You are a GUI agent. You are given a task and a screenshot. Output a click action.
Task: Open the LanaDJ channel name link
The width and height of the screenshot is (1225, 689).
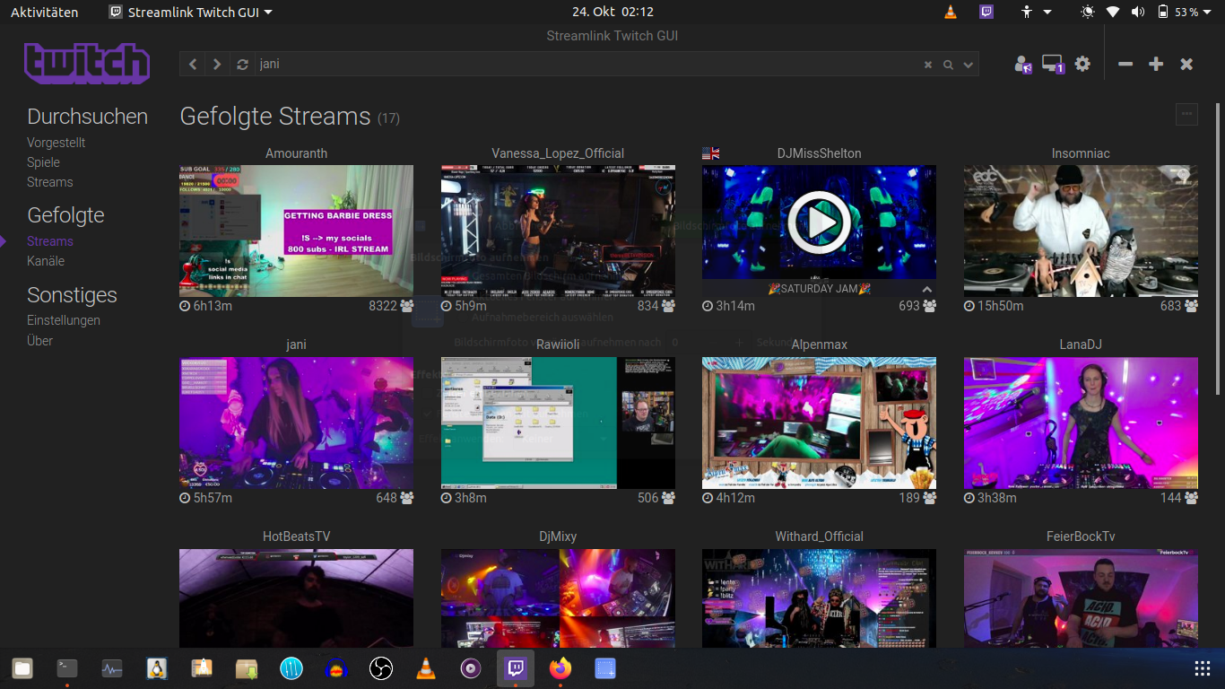click(1081, 344)
